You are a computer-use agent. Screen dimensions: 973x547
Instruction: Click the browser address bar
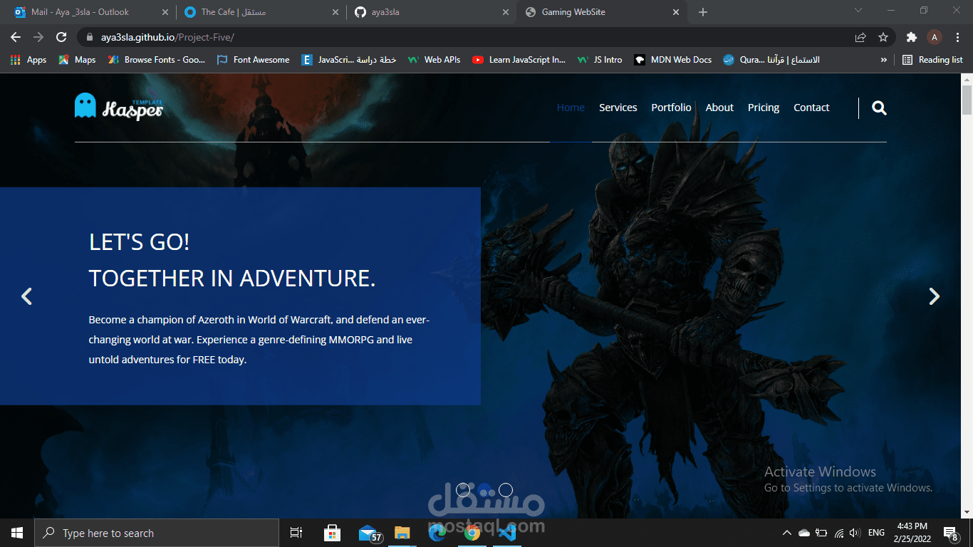(x=285, y=37)
